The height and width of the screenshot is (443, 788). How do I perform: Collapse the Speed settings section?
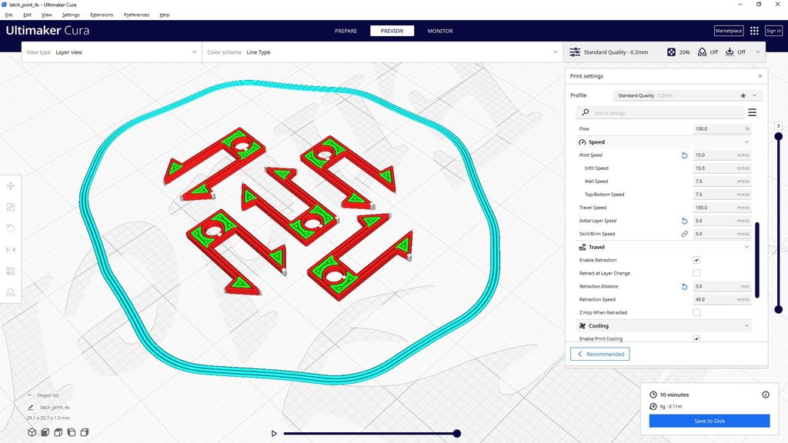tap(746, 142)
